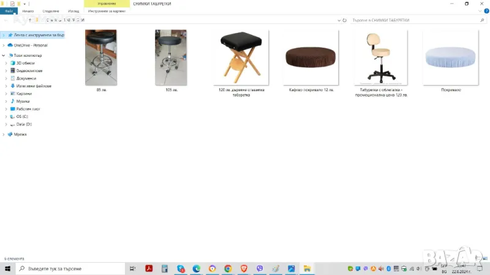490x275 pixels.
Task: Select the OS (C:) drive
Action: (22, 116)
